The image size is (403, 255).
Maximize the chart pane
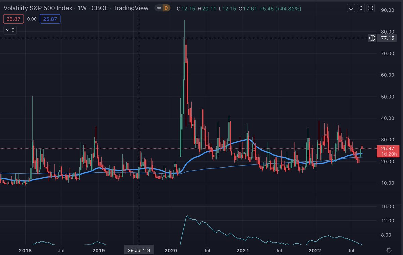tap(370, 8)
